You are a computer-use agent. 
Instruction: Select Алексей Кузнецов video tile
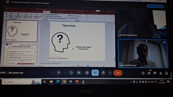click(143, 53)
